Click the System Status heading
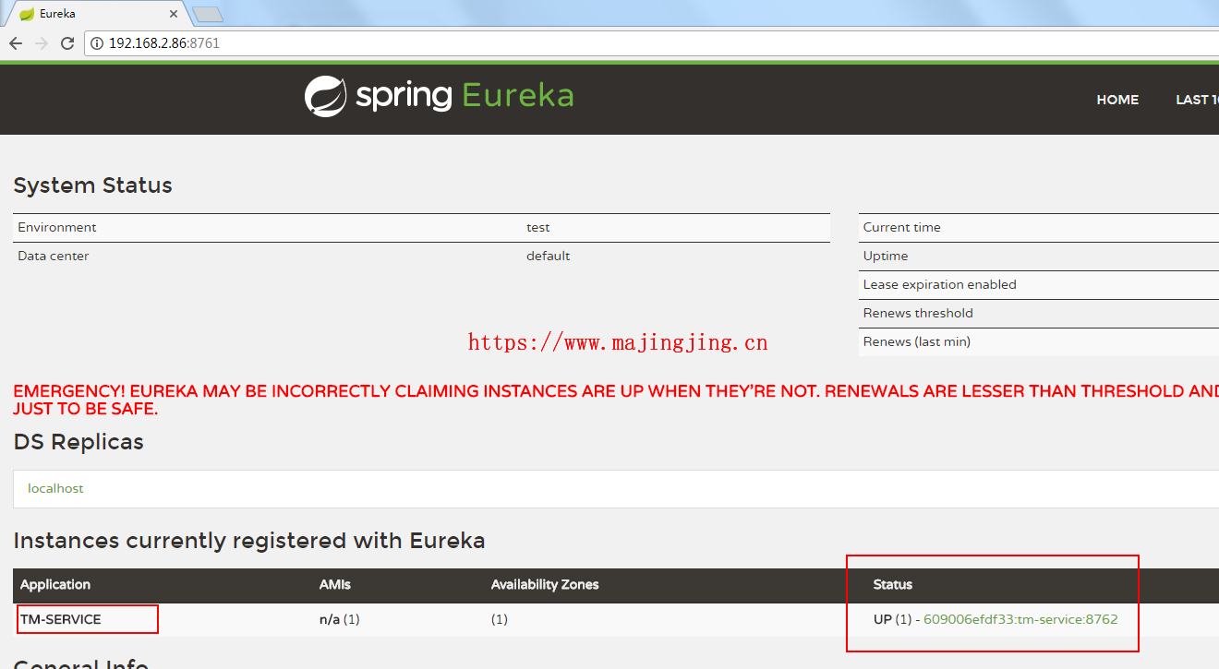Viewport: 1219px width, 669px height. [93, 185]
